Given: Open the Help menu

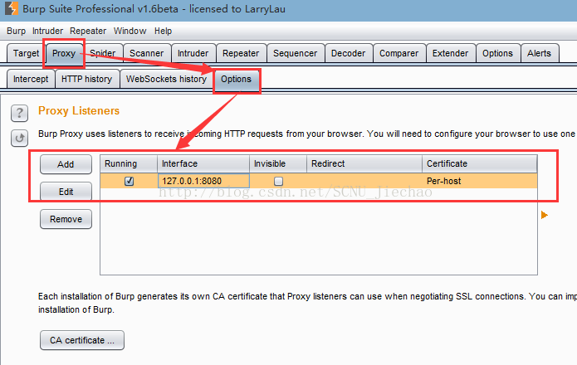Looking at the screenshot, I should (x=163, y=31).
